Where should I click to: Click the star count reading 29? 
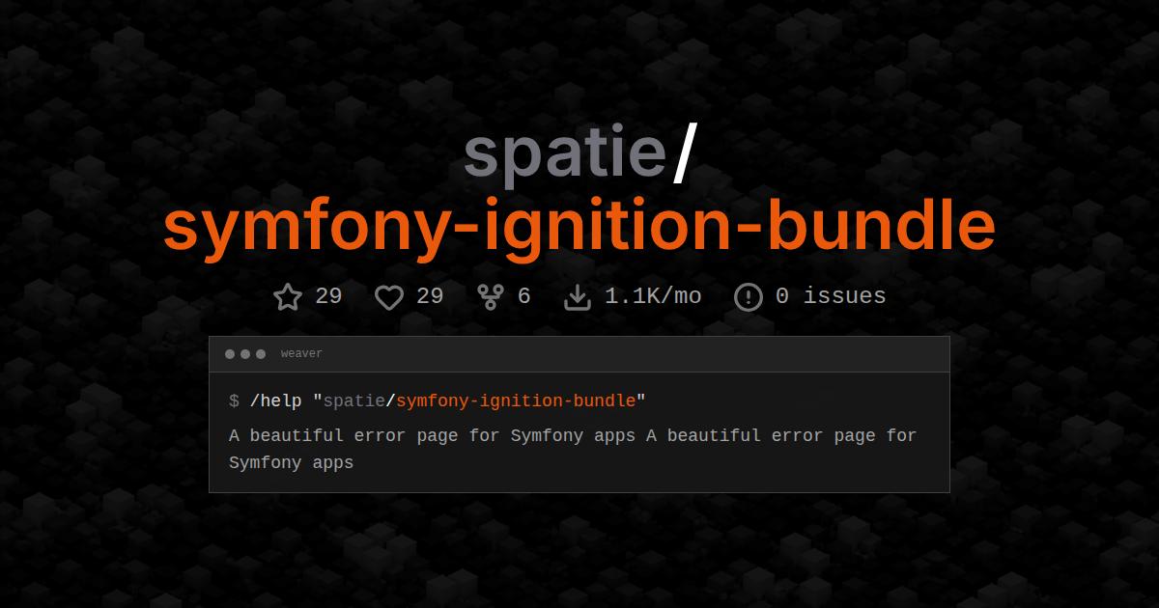point(328,296)
